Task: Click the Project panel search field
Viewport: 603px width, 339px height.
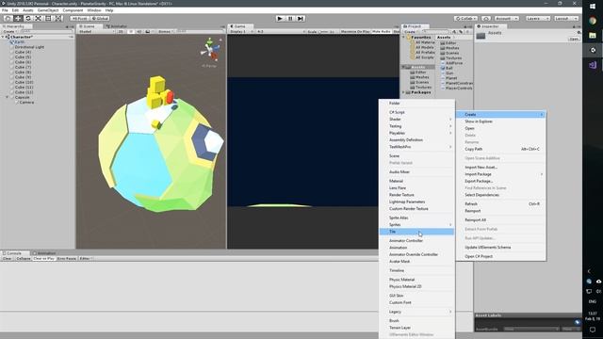Action: click(x=436, y=31)
